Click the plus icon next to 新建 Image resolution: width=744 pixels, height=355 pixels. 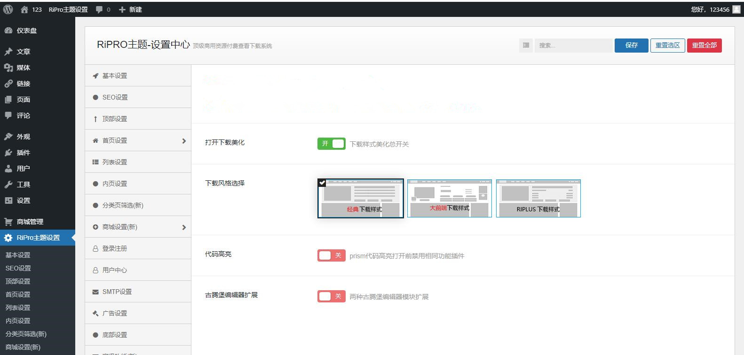(x=122, y=9)
